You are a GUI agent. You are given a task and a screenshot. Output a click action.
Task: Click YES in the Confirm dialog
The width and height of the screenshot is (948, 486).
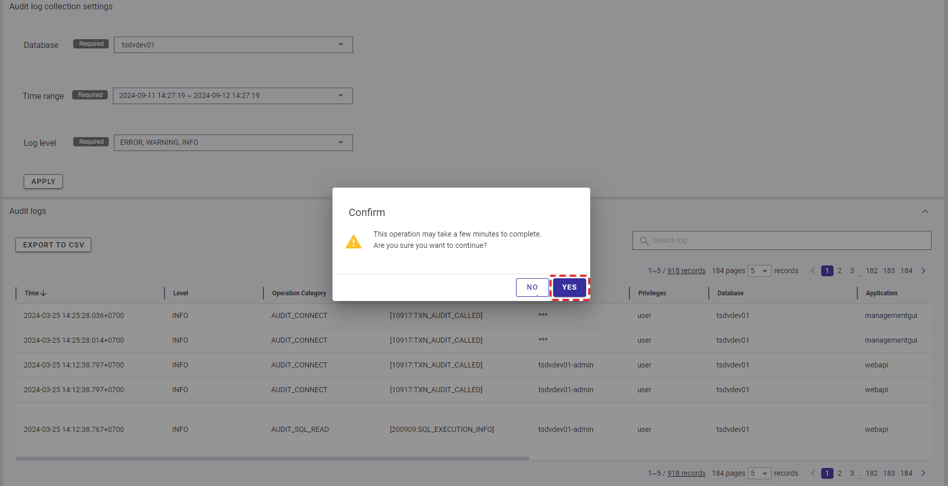click(x=569, y=288)
